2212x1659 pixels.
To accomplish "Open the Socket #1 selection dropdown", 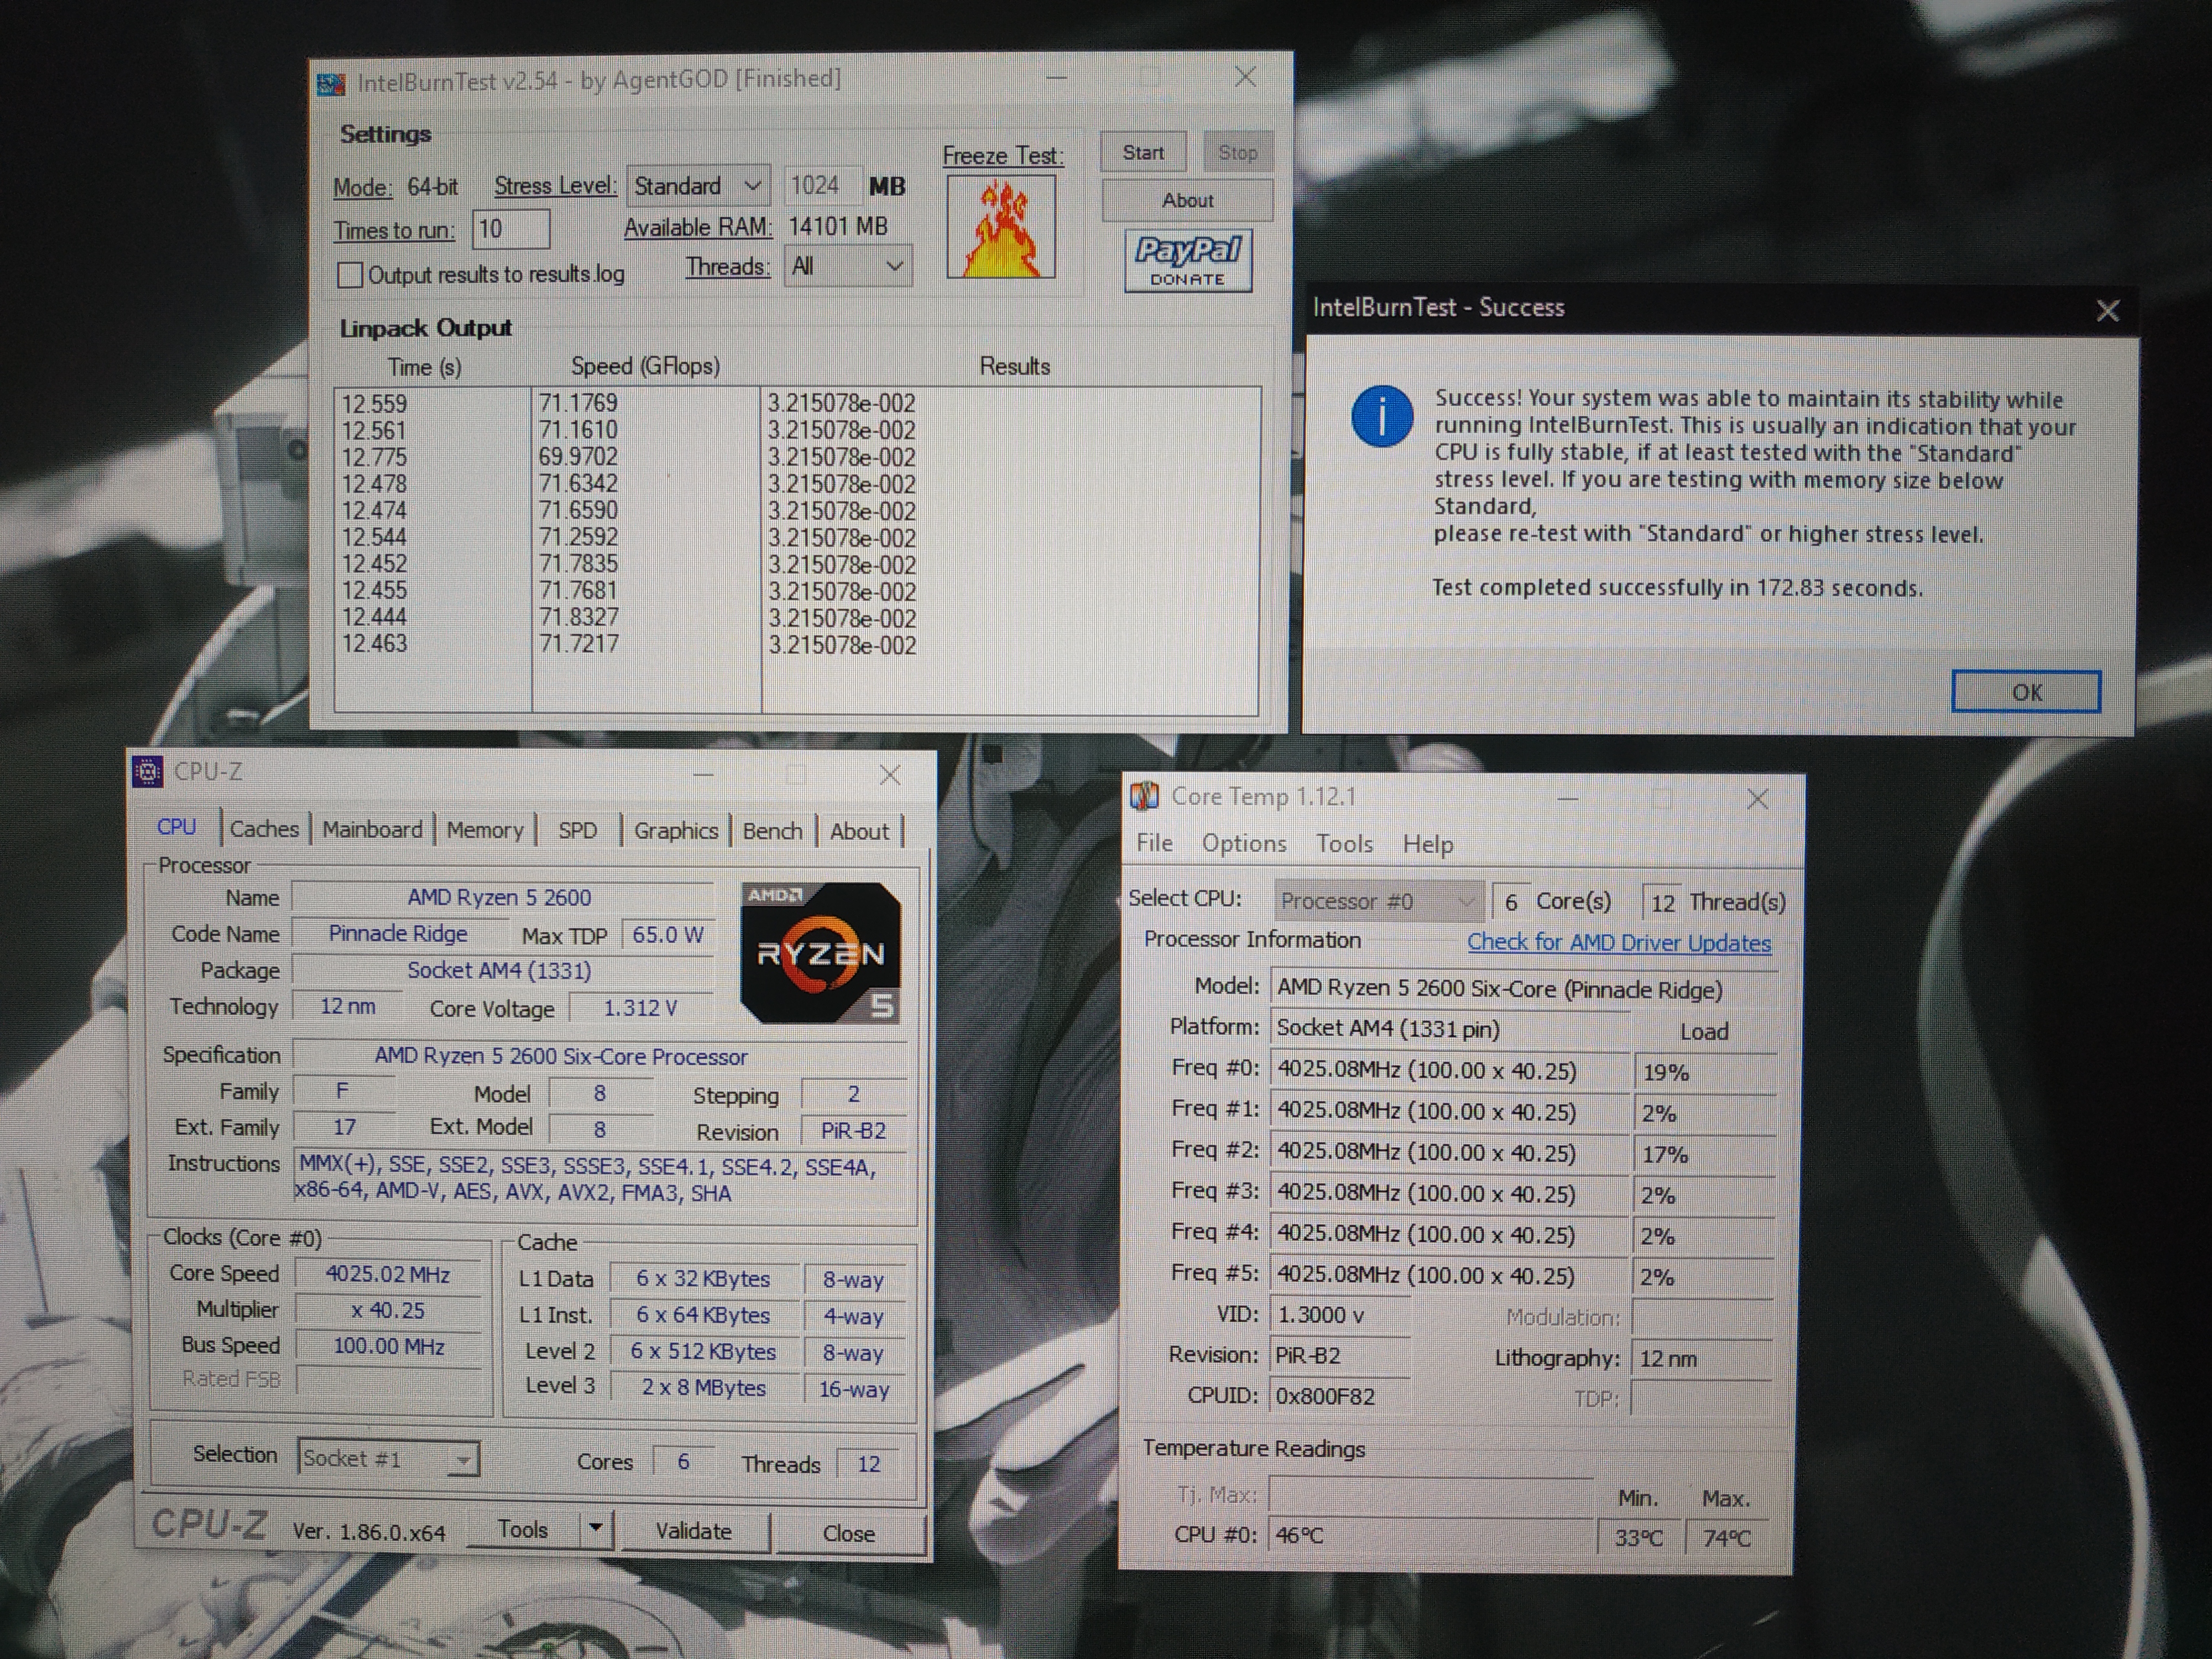I will point(388,1458).
